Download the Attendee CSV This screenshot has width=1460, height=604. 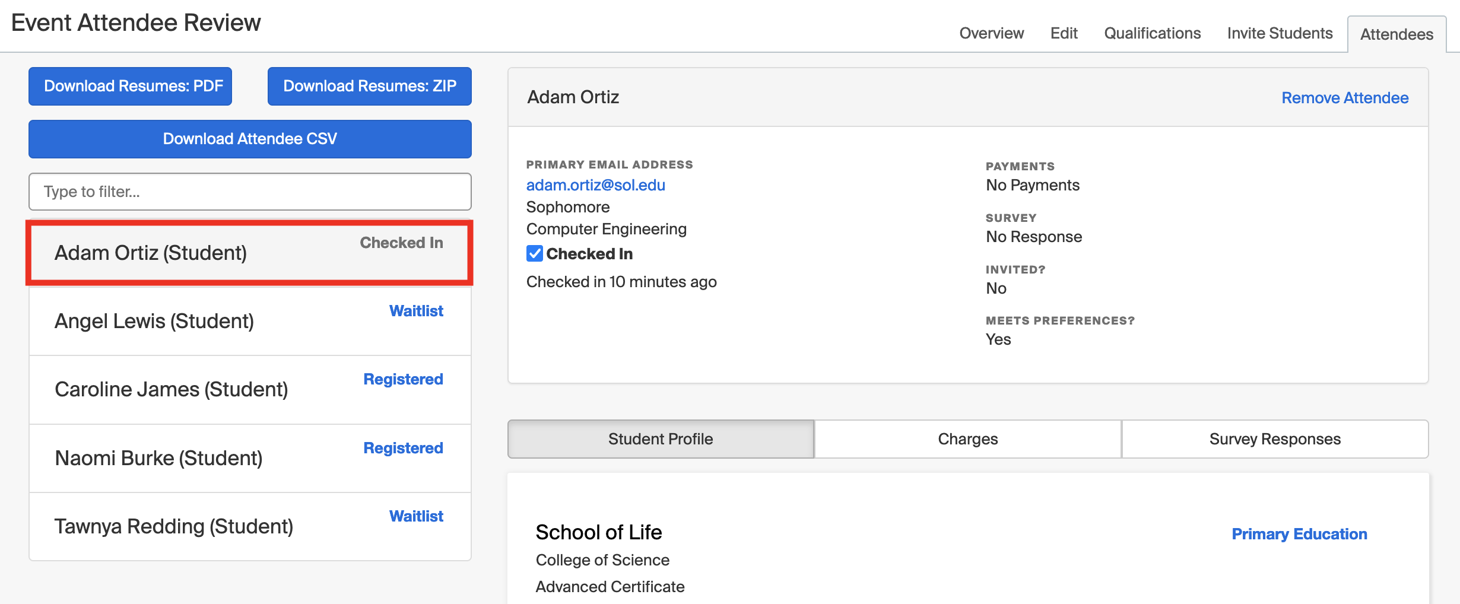point(250,139)
